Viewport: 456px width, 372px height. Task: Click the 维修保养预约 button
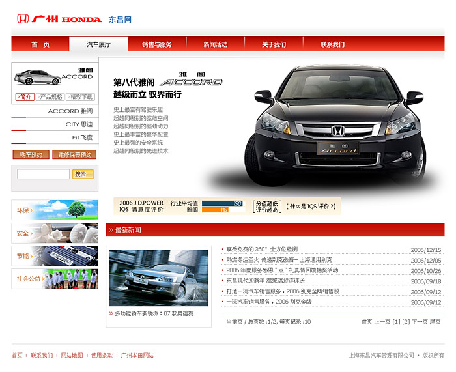coord(74,154)
